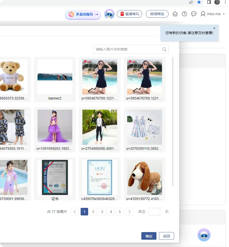Image resolution: width=229 pixels, height=247 pixels.
Task: Dismiss the new visitor notification
Action: [x=214, y=28]
